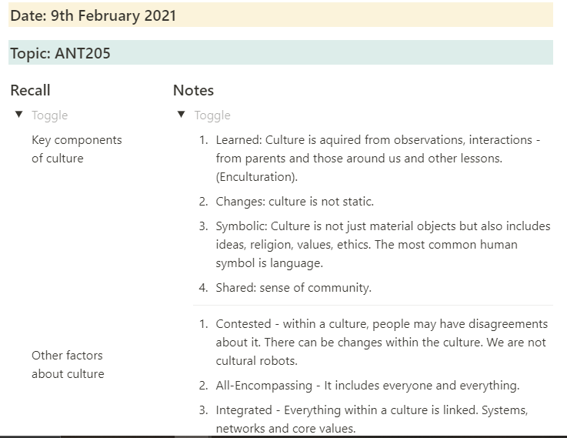Click the Date: 9th February 2021 block
The height and width of the screenshot is (438, 567).
pos(93,15)
